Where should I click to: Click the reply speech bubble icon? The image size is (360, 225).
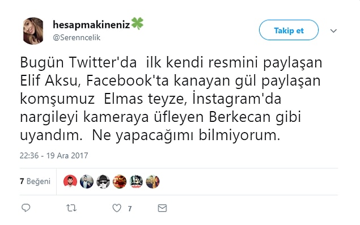pyautogui.click(x=26, y=208)
